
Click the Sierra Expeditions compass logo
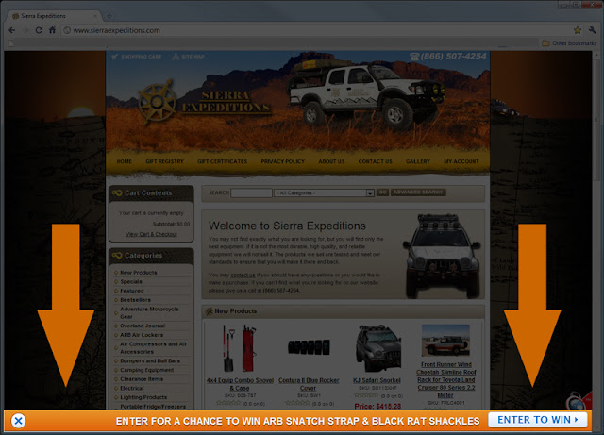coord(158,101)
